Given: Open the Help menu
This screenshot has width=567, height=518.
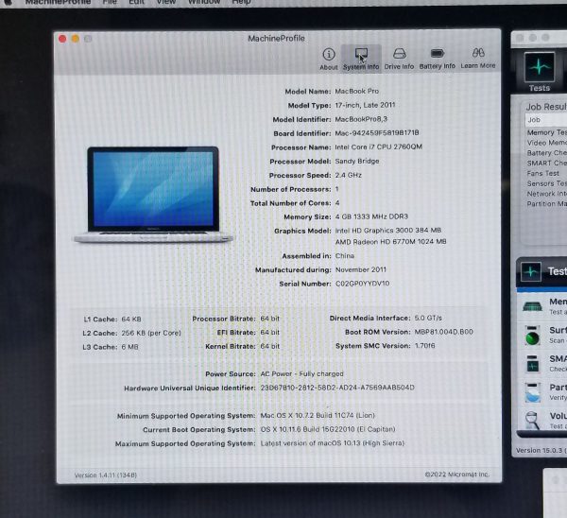Looking at the screenshot, I should 241,3.
